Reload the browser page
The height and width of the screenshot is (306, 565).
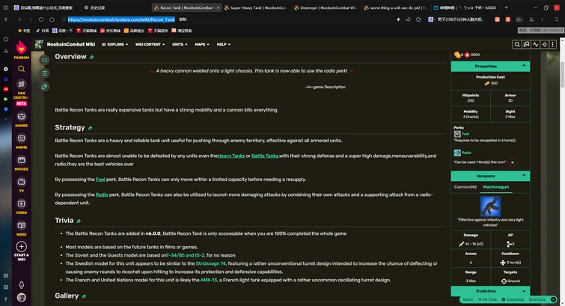click(x=41, y=19)
